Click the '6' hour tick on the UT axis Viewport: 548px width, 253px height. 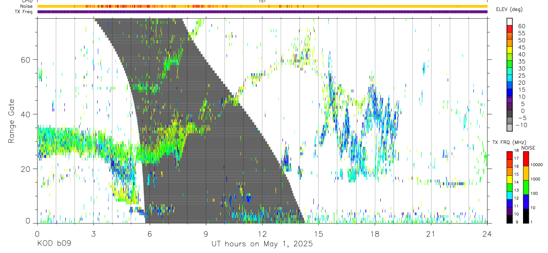(x=149, y=234)
